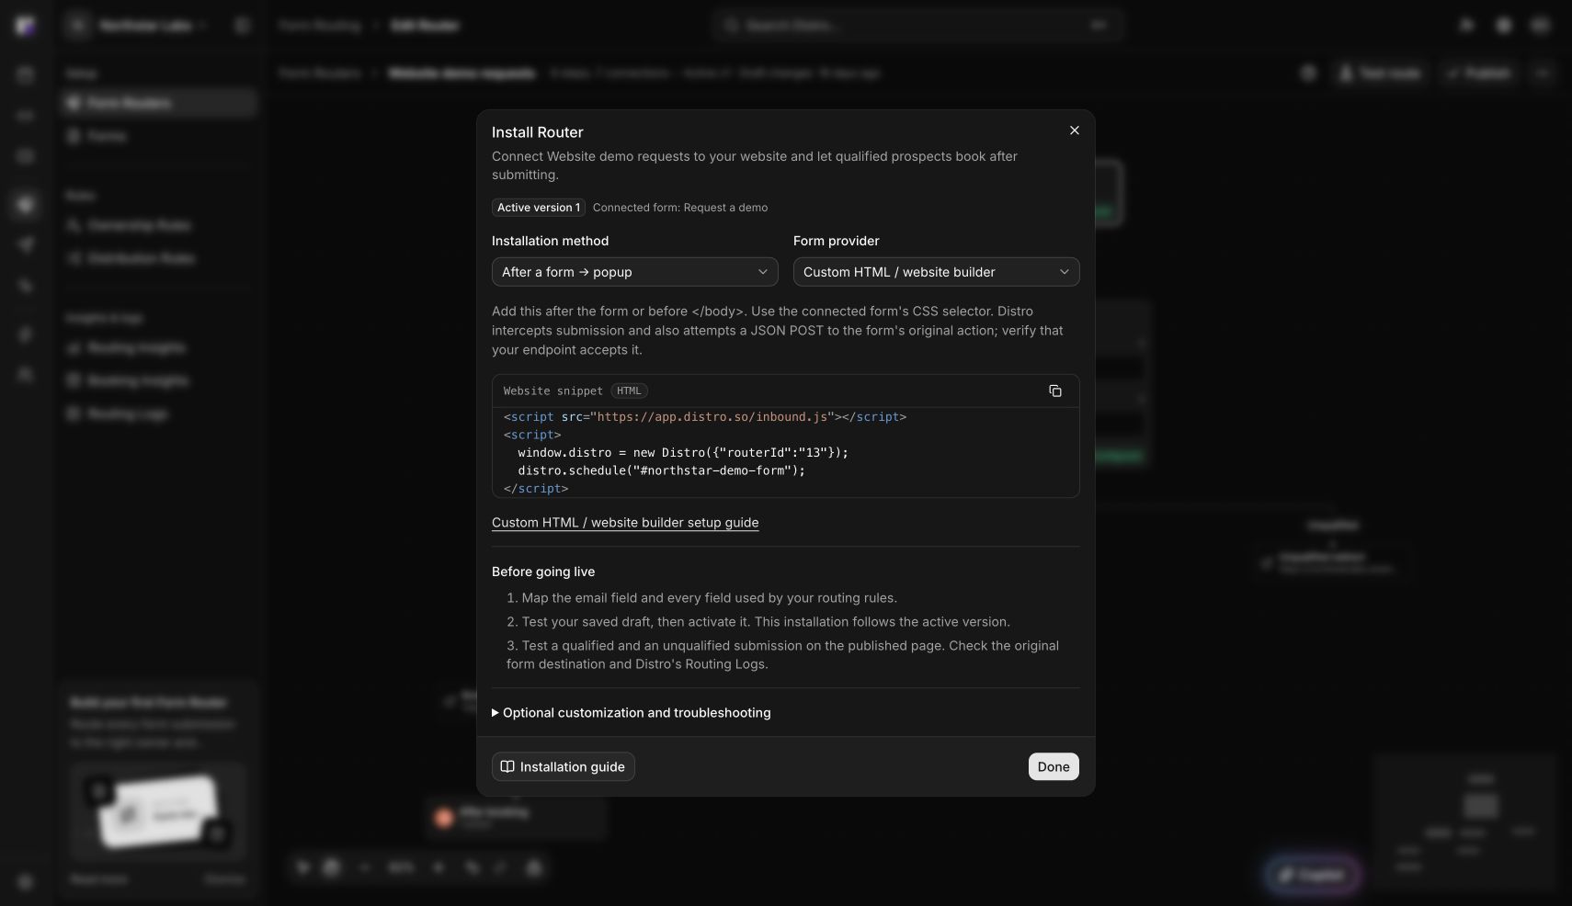
Task: Click the distro.schedule code line
Action: [661, 470]
